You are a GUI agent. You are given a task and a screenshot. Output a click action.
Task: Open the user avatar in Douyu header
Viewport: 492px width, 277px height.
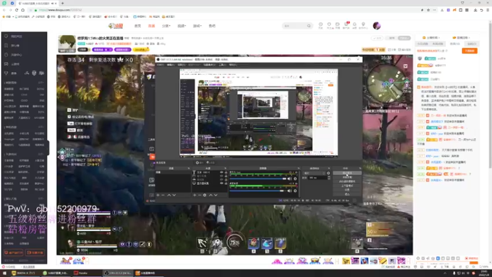click(x=377, y=25)
